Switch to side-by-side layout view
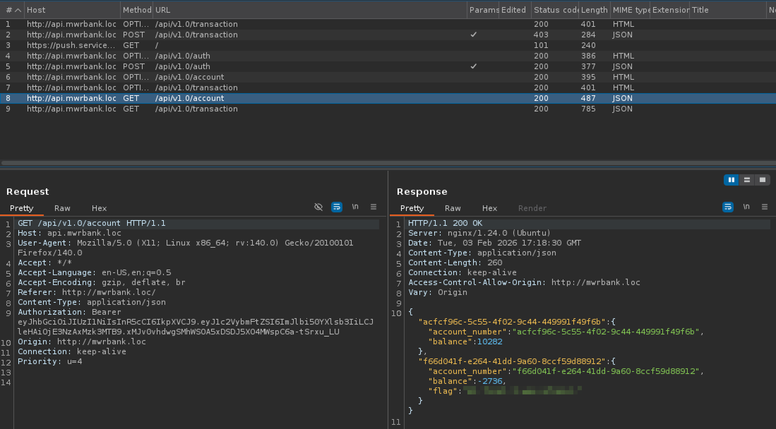 (731, 180)
